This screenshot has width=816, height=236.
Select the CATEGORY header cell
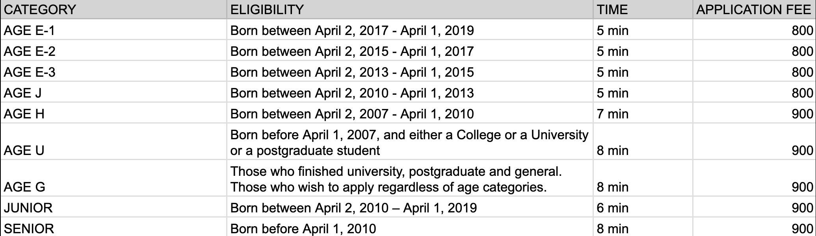113,9
